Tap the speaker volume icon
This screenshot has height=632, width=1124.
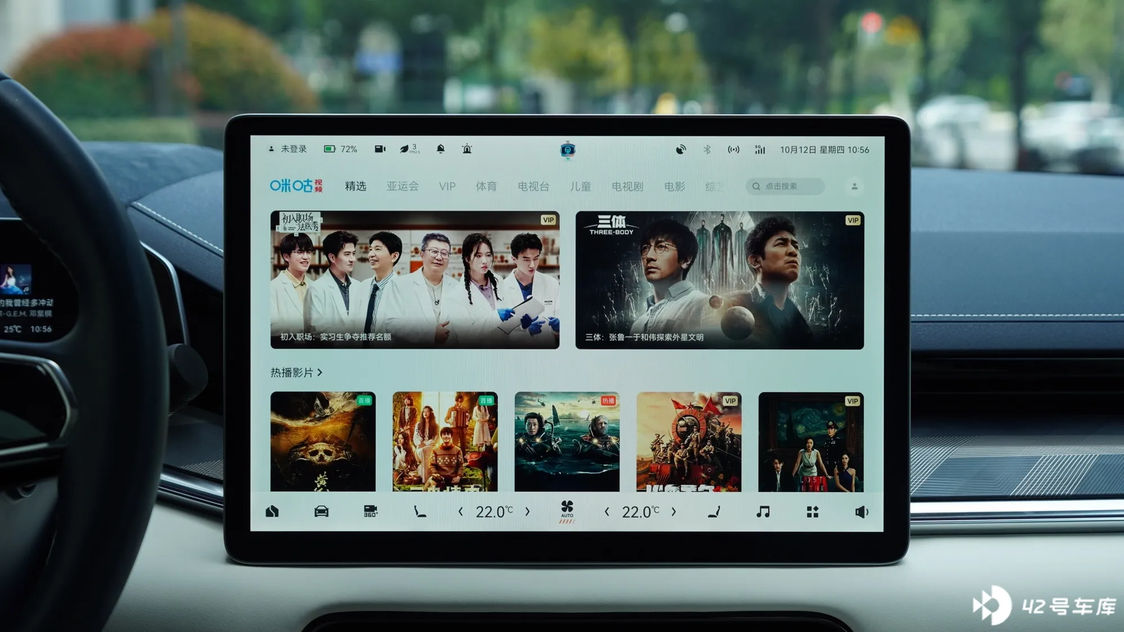pyautogui.click(x=862, y=512)
